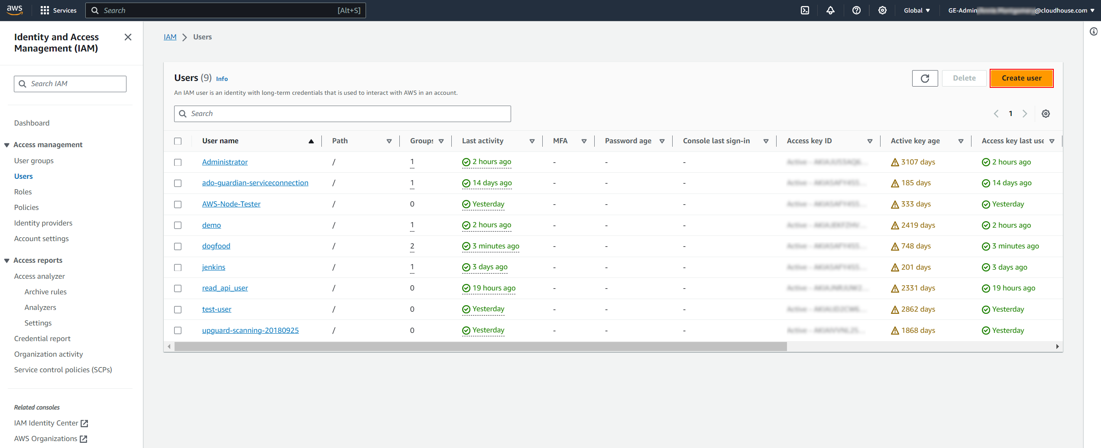1101x448 pixels.
Task: Collapse the Access reports section
Action: pos(7,261)
